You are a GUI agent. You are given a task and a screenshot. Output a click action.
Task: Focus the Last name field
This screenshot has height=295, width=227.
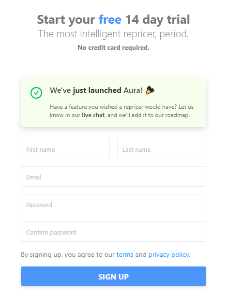[x=162, y=149]
